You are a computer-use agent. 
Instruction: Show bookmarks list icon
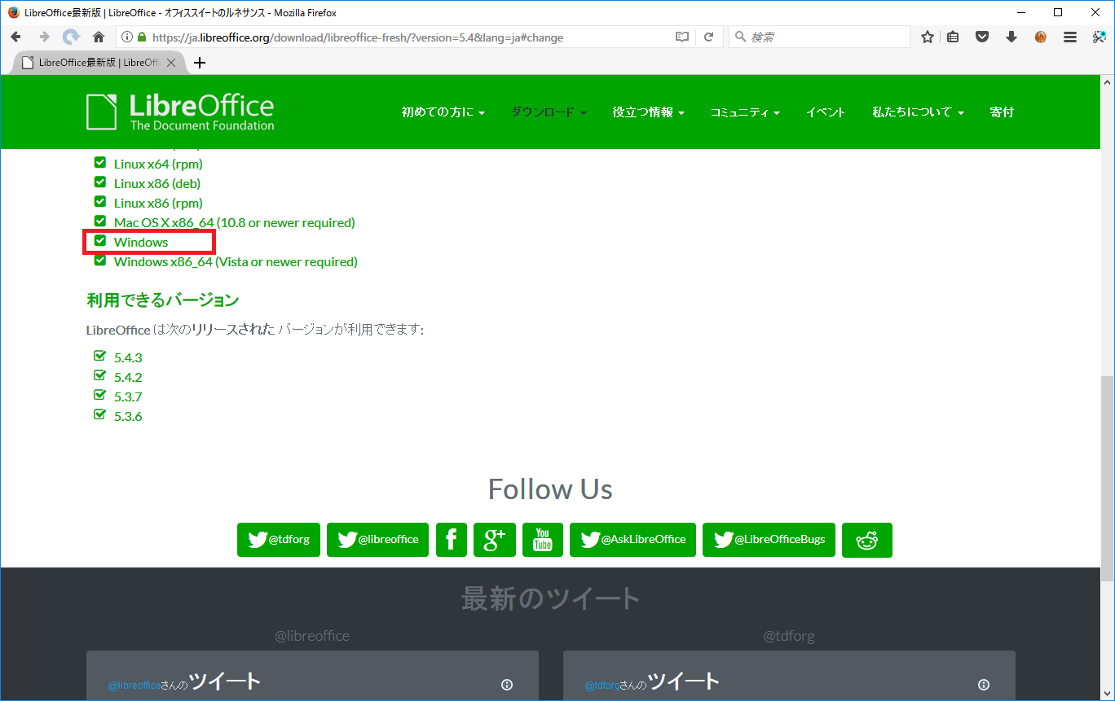click(953, 37)
